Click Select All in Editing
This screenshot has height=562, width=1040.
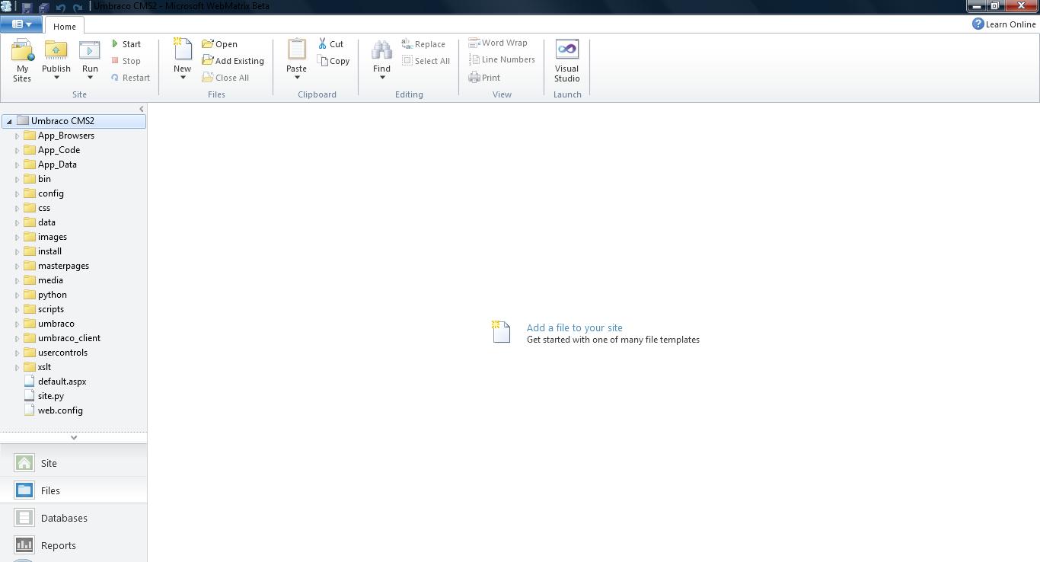[x=426, y=61]
